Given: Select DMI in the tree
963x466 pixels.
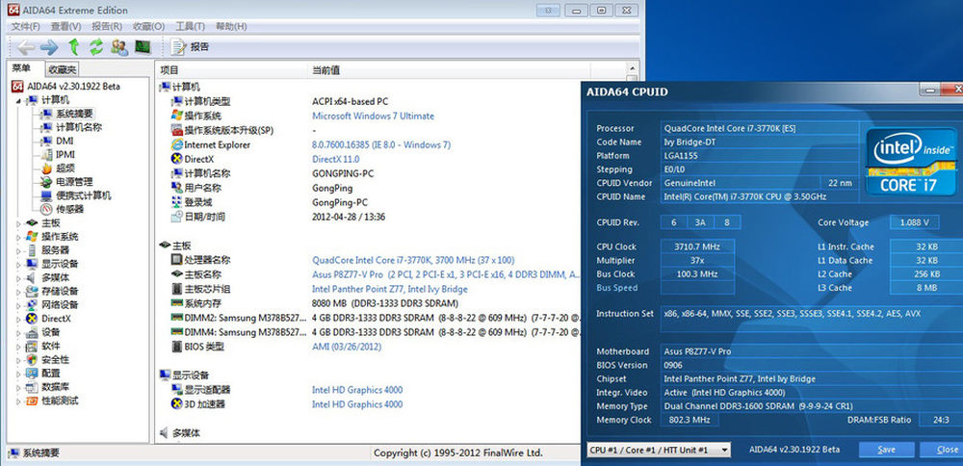Looking at the screenshot, I should tap(65, 141).
